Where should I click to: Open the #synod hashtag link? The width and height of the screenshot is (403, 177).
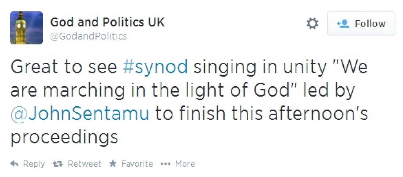point(156,67)
